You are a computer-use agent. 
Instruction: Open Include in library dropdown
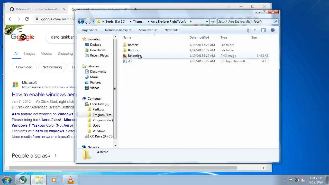(x=118, y=30)
